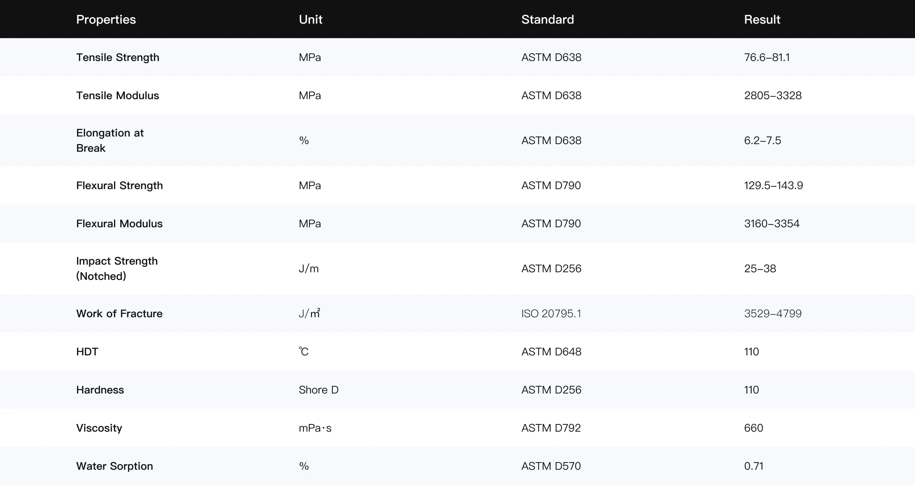This screenshot has height=485, width=915.
Task: Click the Elongation at Break label
Action: [x=110, y=140]
